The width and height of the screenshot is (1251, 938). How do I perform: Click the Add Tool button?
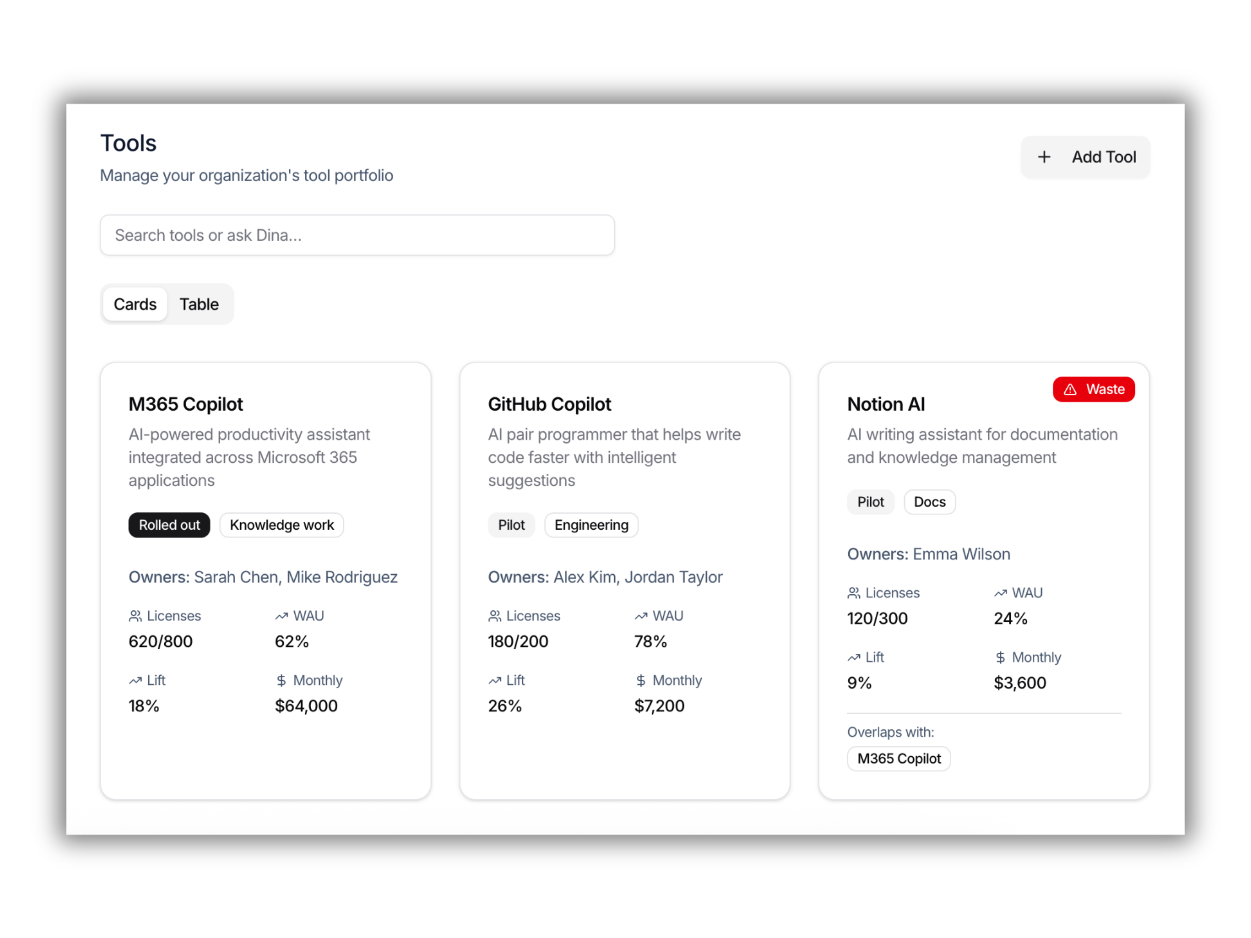click(1085, 157)
